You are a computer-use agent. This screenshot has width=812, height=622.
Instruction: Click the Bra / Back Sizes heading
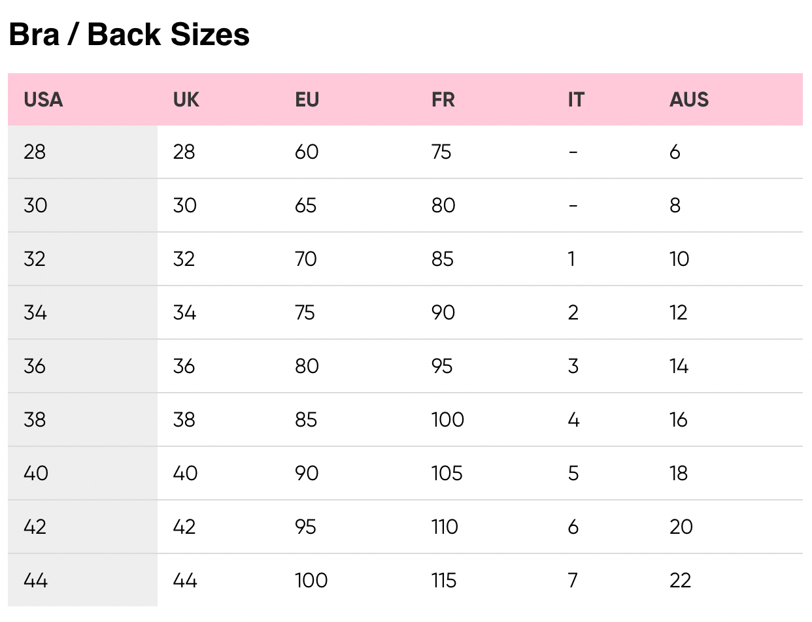click(129, 35)
